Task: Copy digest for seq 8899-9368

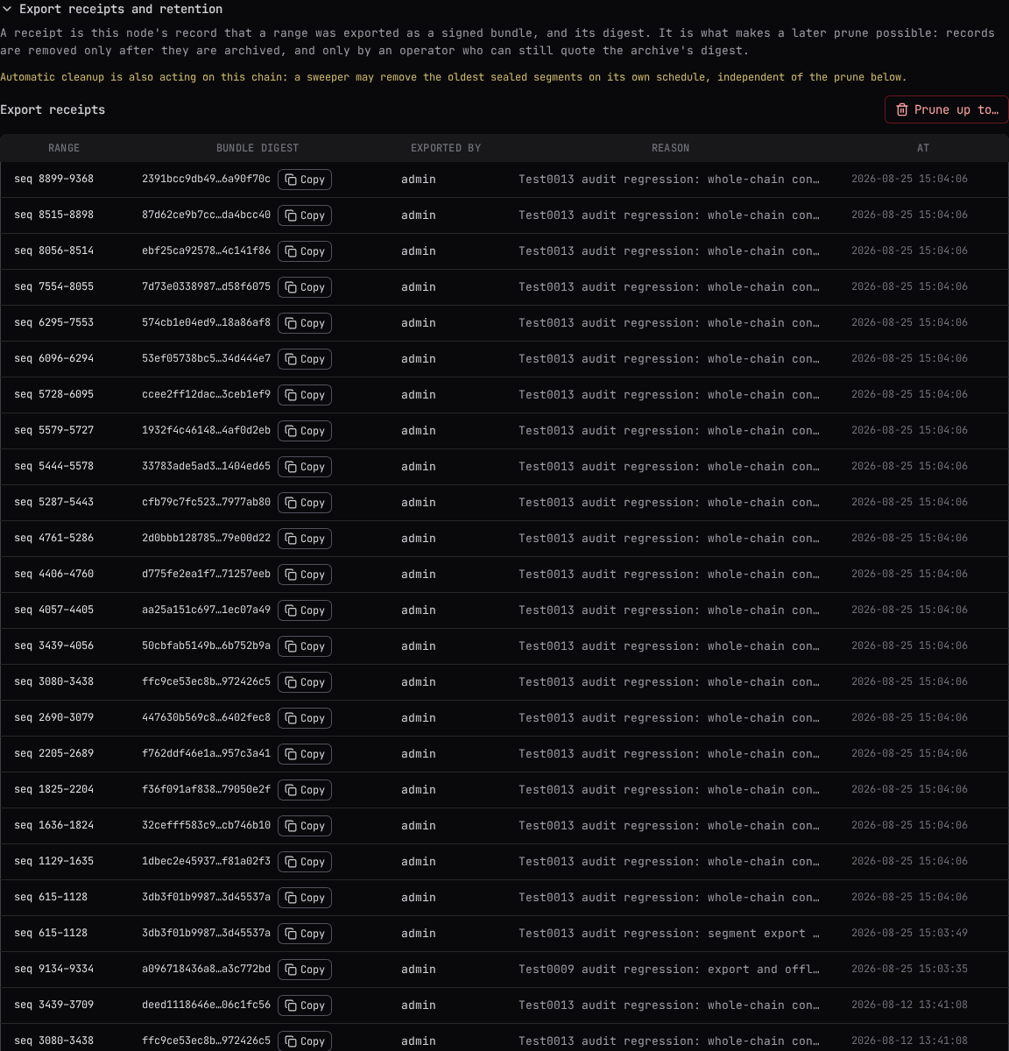Action: tap(305, 180)
